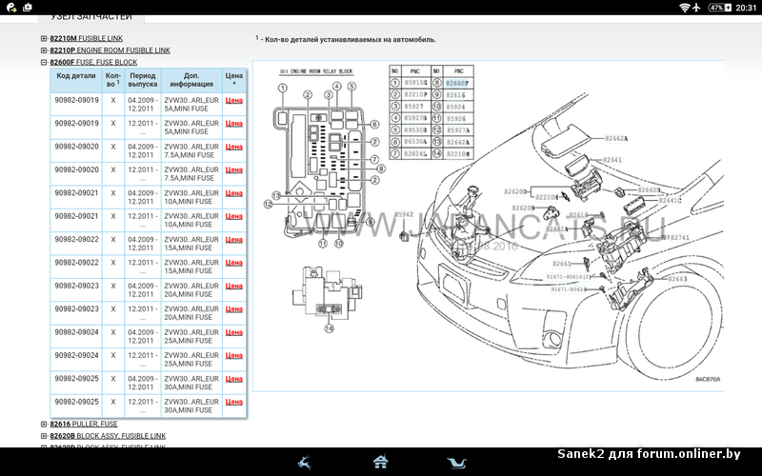
Task: Select 82642A code in PNC table
Action: [458, 142]
